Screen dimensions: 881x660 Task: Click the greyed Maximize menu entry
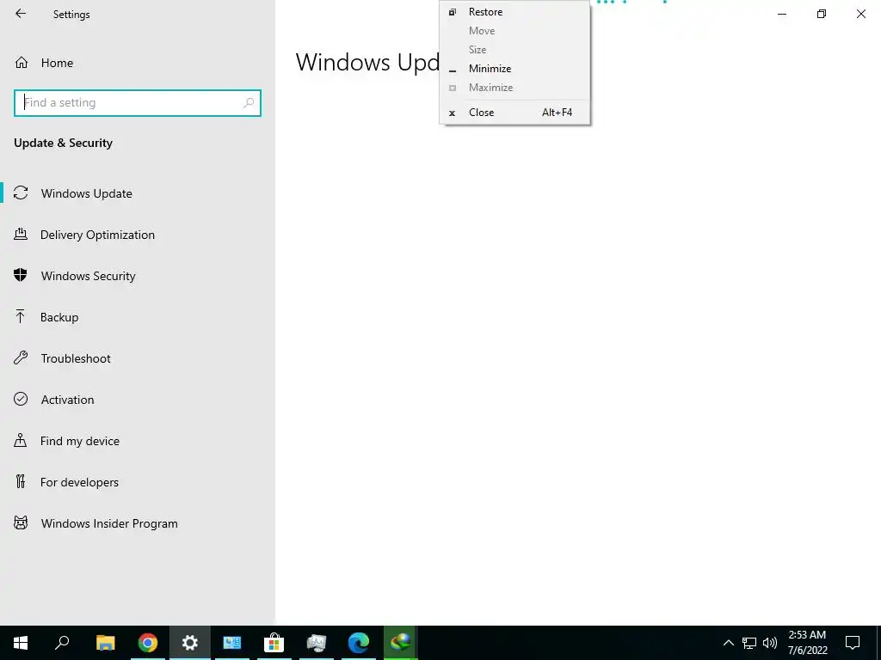[514, 88]
